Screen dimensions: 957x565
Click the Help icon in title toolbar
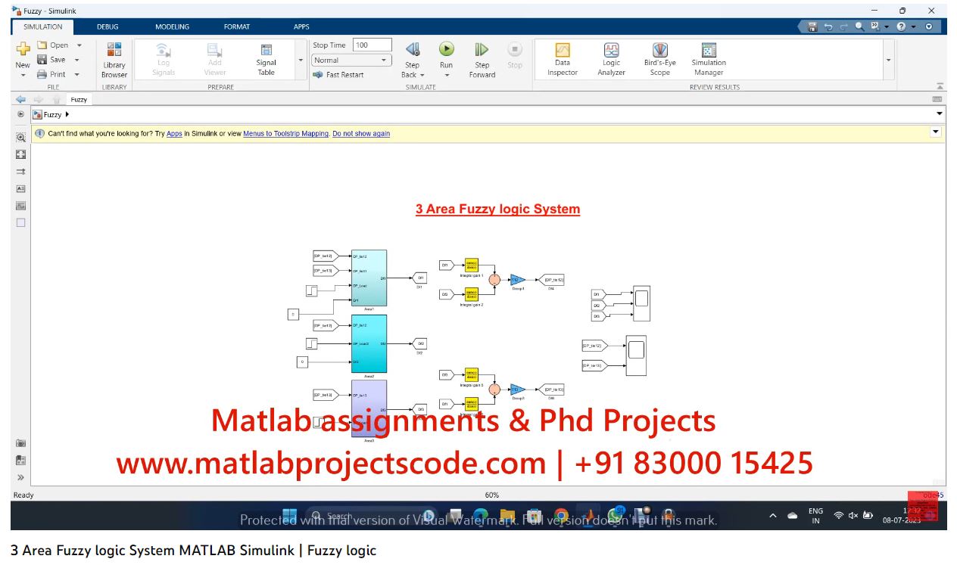tap(901, 26)
